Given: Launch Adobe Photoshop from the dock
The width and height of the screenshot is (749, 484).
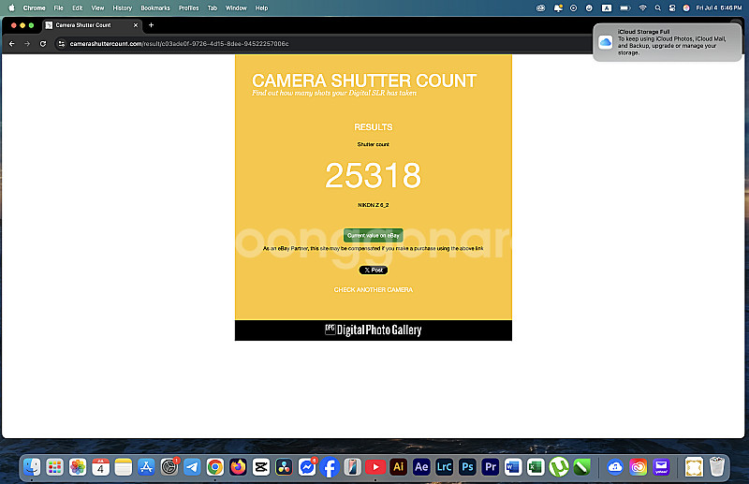Looking at the screenshot, I should pyautogui.click(x=467, y=467).
